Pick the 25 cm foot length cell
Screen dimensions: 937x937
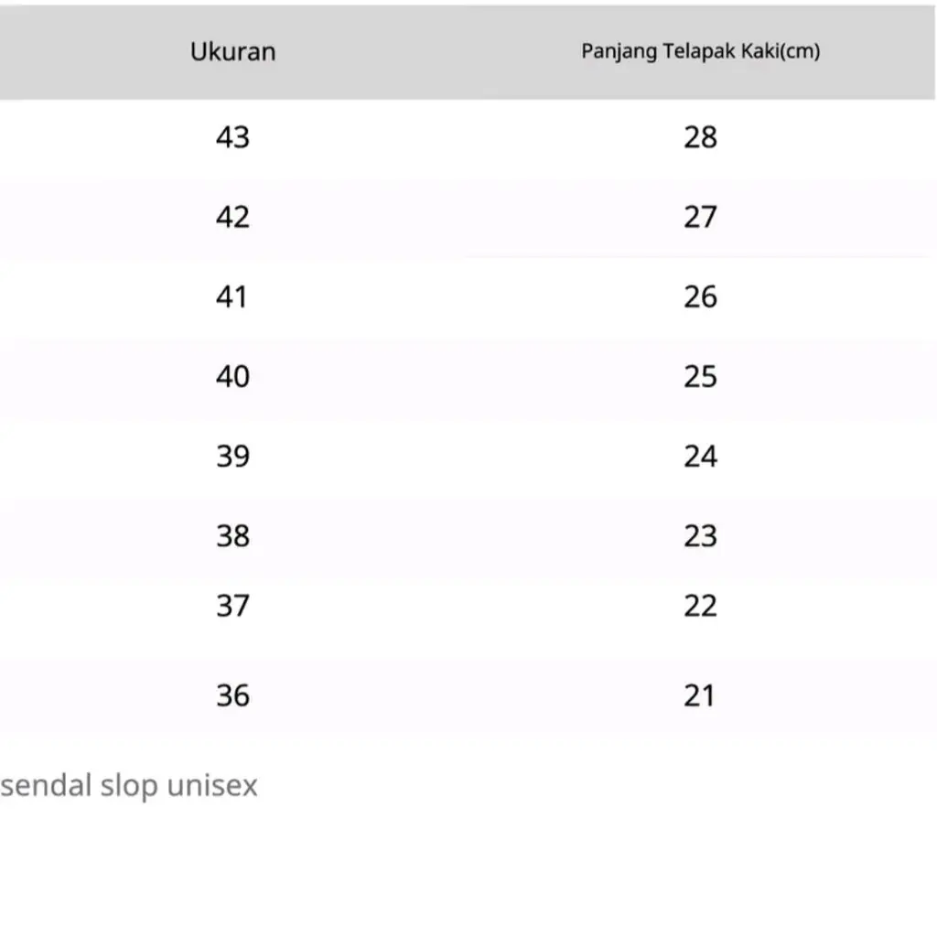coord(700,376)
